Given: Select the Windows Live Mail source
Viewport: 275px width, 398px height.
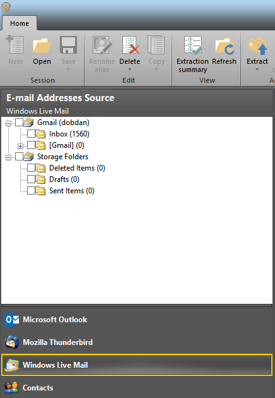Looking at the screenshot, I should point(137,365).
